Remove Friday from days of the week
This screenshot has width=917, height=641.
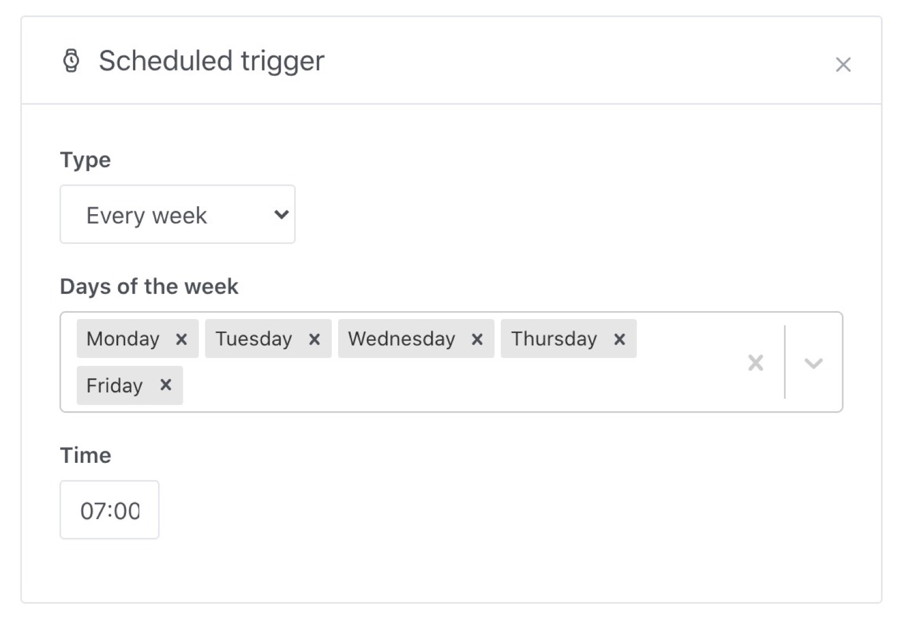[x=166, y=386]
